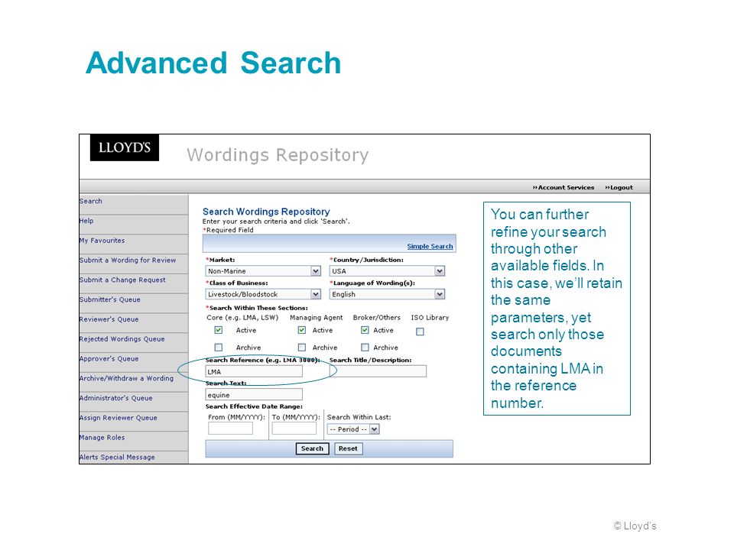This screenshot has width=734, height=550.
Task: Click the Lloyd's logo
Action: pos(125,147)
